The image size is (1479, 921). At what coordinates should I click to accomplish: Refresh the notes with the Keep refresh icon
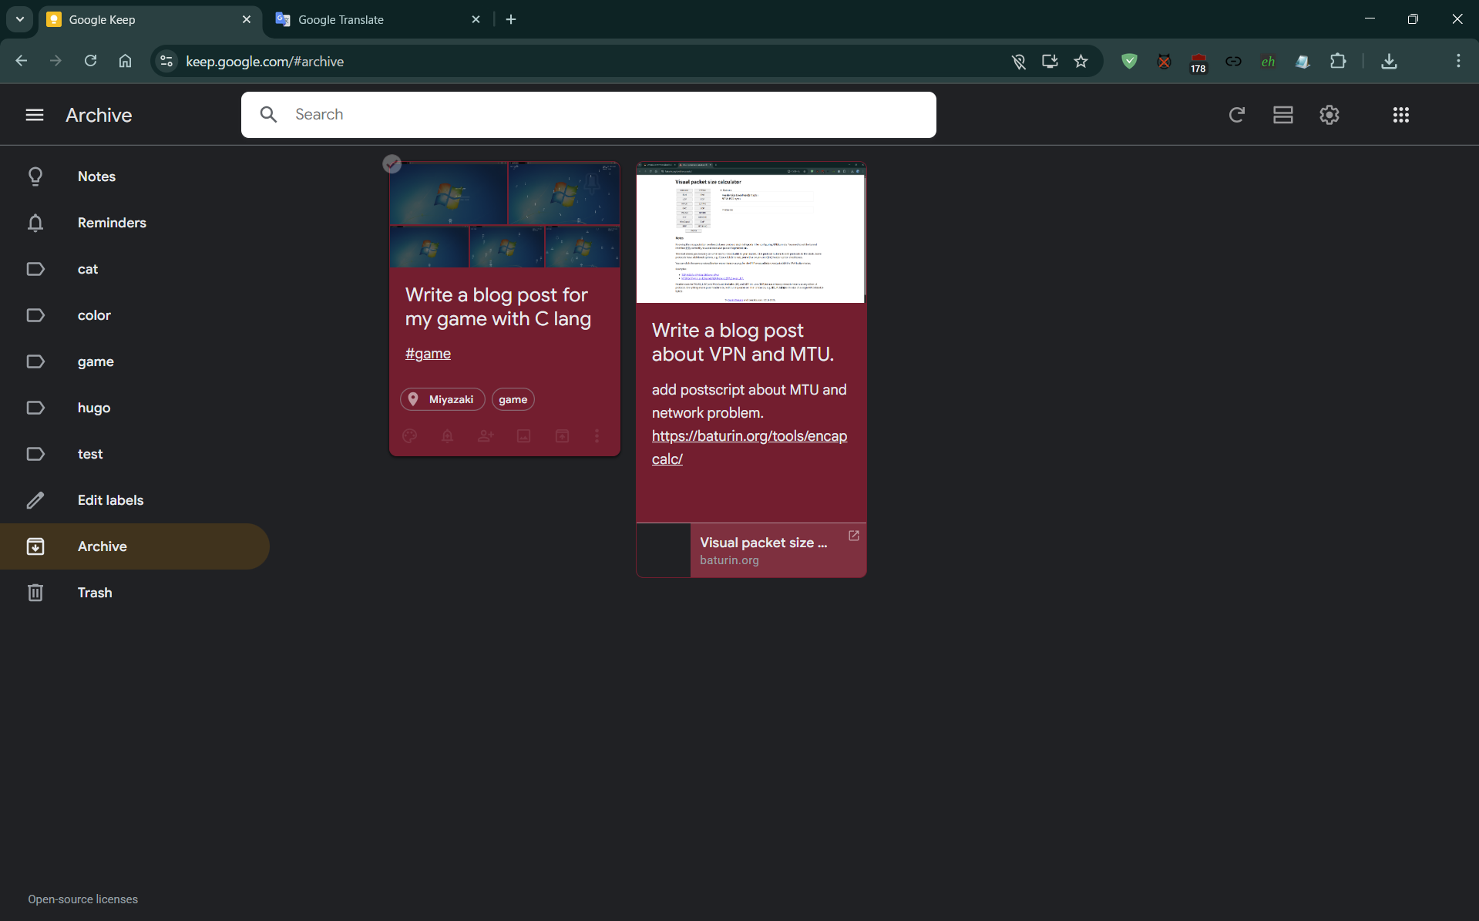pos(1236,115)
